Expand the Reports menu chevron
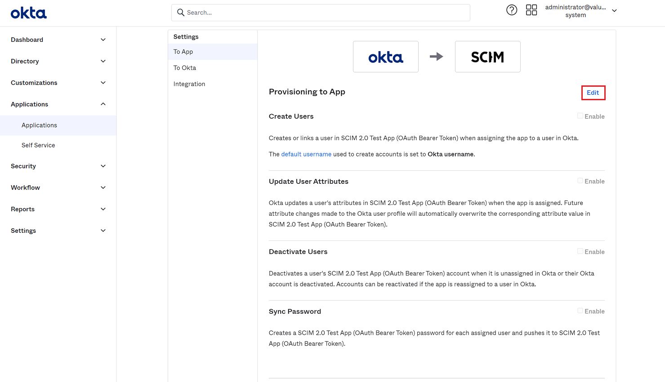Screen dimensions: 665x382 [x=103, y=209]
